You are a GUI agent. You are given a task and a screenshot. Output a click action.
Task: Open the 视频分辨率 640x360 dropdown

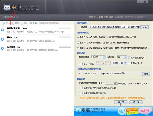[x=104, y=57]
